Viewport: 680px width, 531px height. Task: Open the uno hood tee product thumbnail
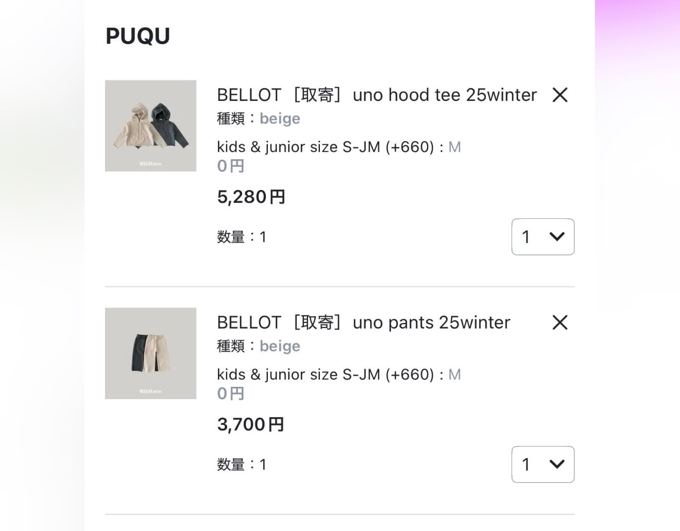point(150,126)
